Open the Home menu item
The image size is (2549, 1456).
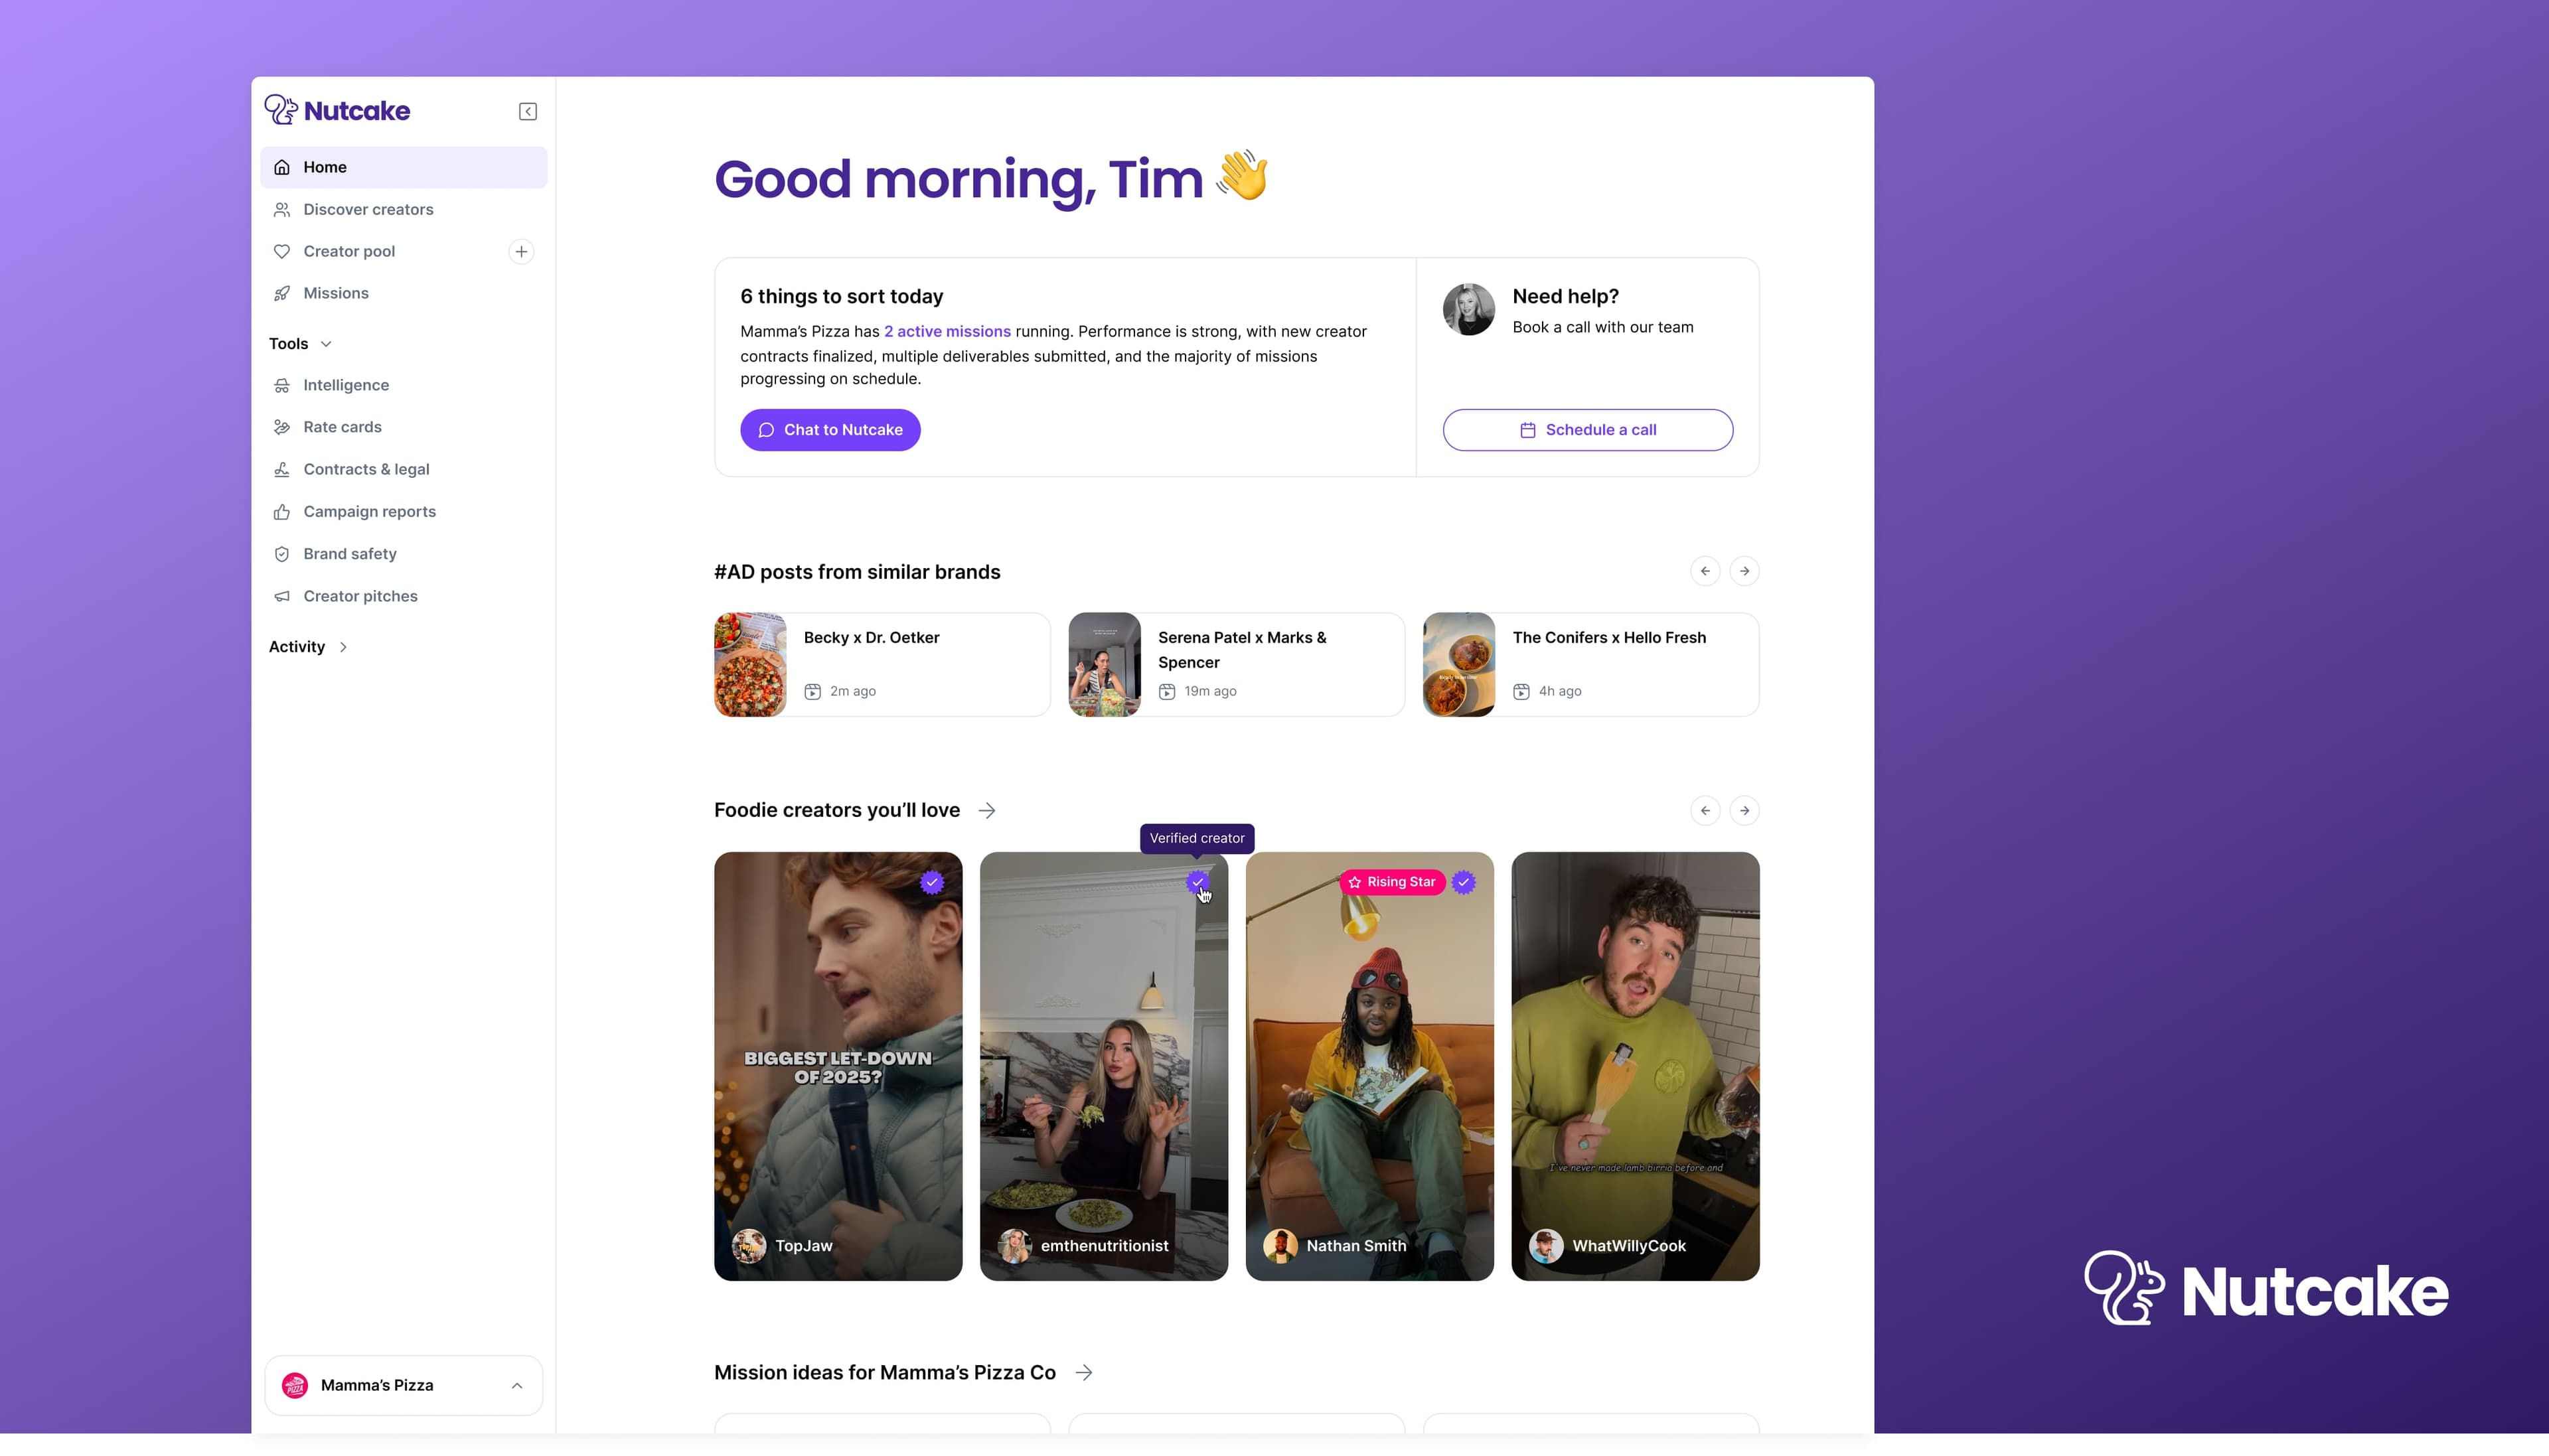coord(404,167)
